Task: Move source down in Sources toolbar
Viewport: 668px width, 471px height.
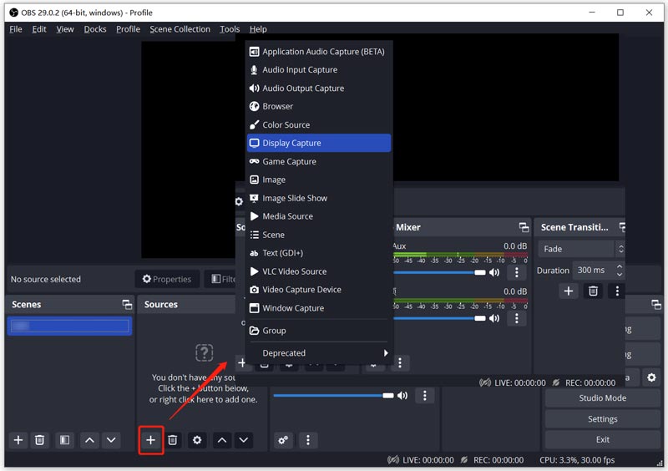Action: coord(244,440)
